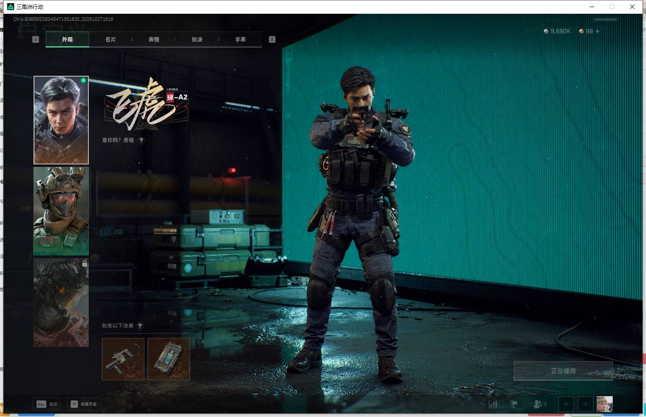Click the 飞虎 skin title logo
This screenshot has width=646, height=417.
[146, 104]
